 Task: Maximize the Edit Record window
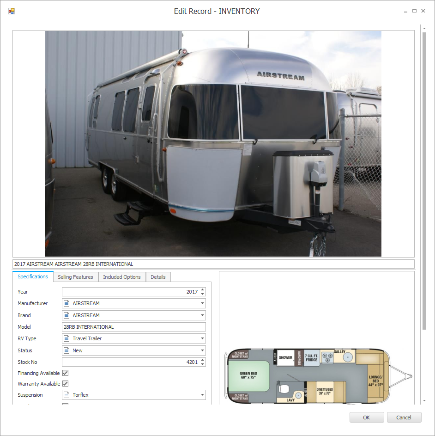point(414,11)
